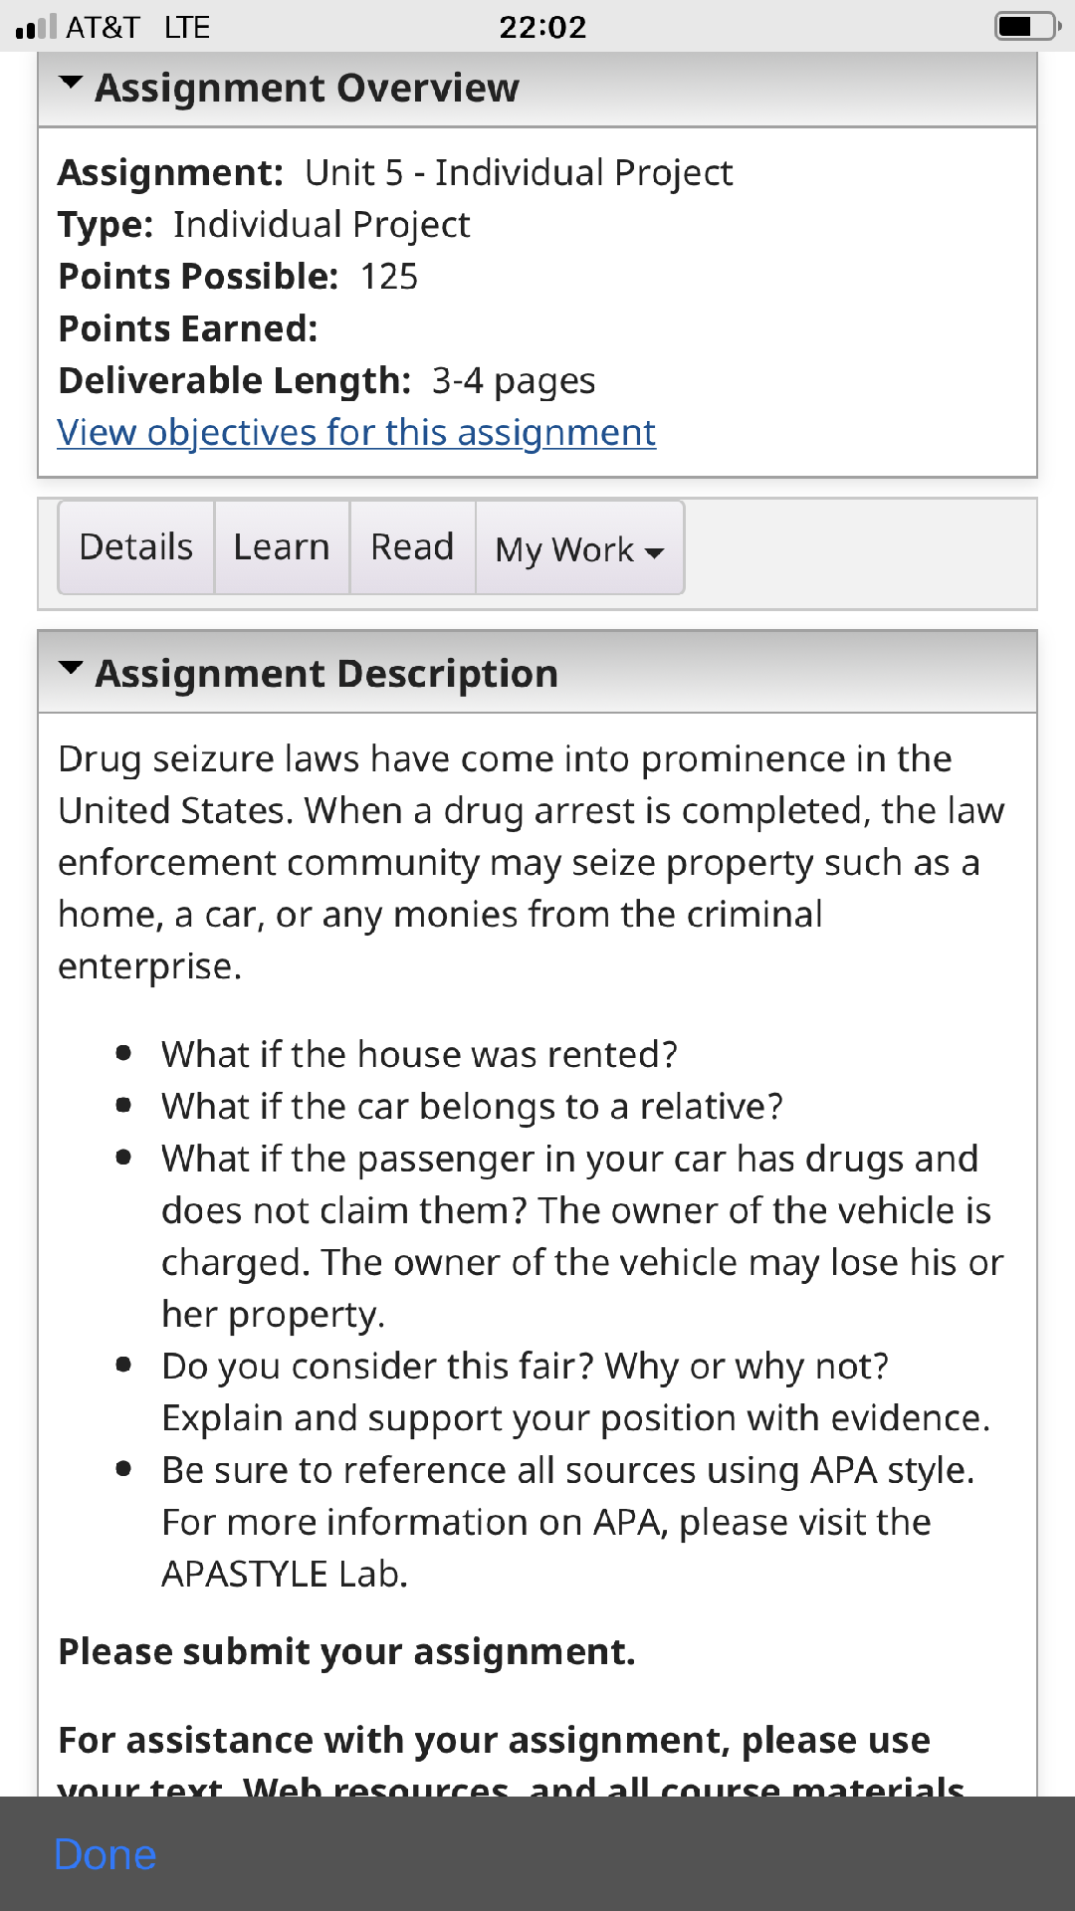Tap the AT&T carrier label
Image resolution: width=1075 pixels, height=1911 pixels.
(103, 27)
